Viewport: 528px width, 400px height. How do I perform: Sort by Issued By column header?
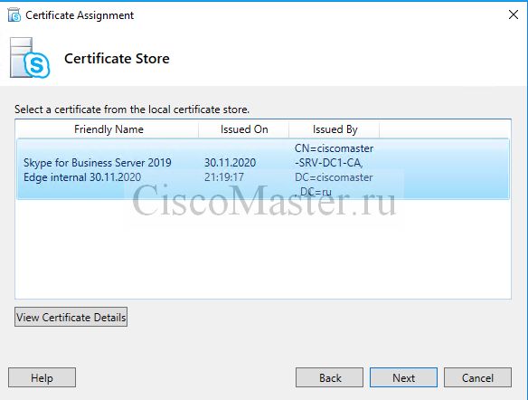tap(335, 129)
